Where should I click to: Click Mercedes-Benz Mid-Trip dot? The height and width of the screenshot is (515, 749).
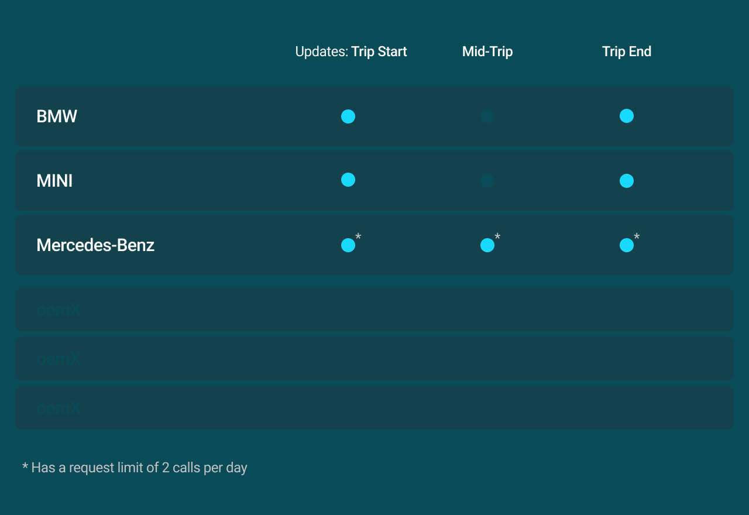coord(487,245)
